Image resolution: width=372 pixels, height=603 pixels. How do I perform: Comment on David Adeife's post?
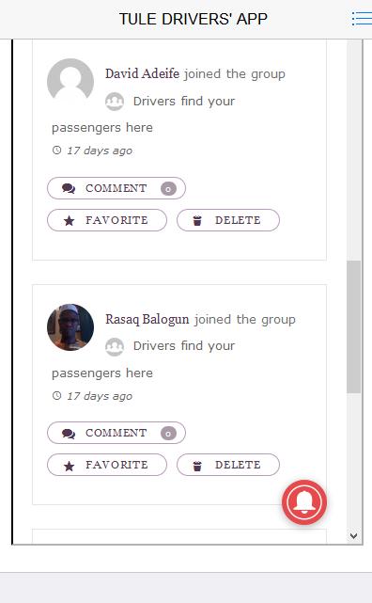click(x=116, y=188)
